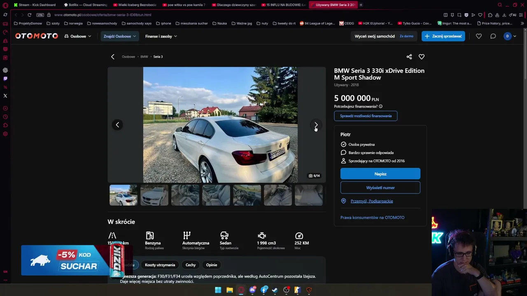The width and height of the screenshot is (527, 296).
Task: Open messages chat icon in header
Action: [493, 36]
